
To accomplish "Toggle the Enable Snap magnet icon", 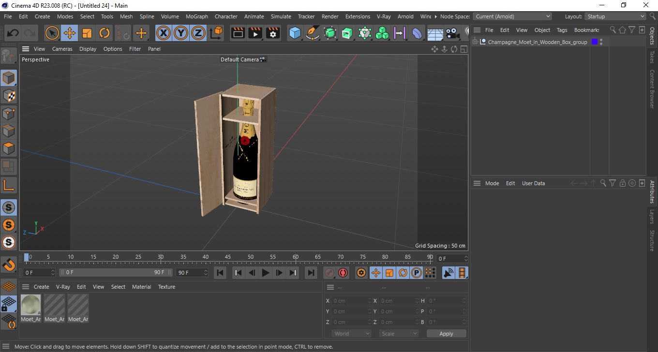I will (9, 264).
